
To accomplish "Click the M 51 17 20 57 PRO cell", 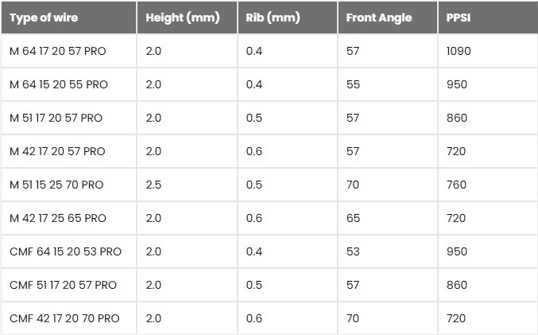I will (56, 118).
